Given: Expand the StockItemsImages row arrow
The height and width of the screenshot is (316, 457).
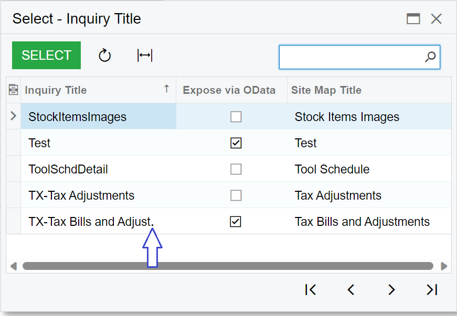Looking at the screenshot, I should (13, 116).
